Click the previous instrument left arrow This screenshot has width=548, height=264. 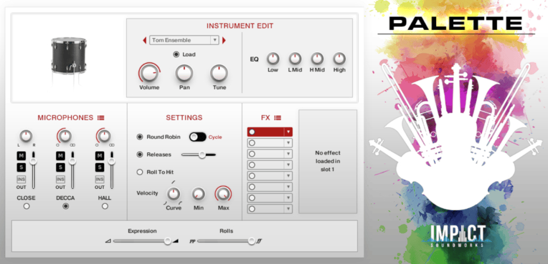click(144, 40)
